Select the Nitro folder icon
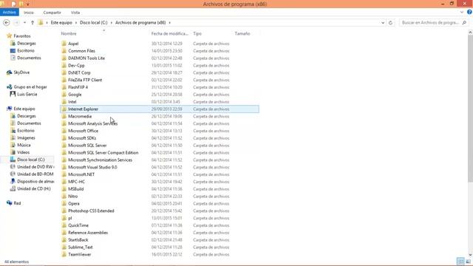This screenshot has height=266, width=473. [x=64, y=196]
